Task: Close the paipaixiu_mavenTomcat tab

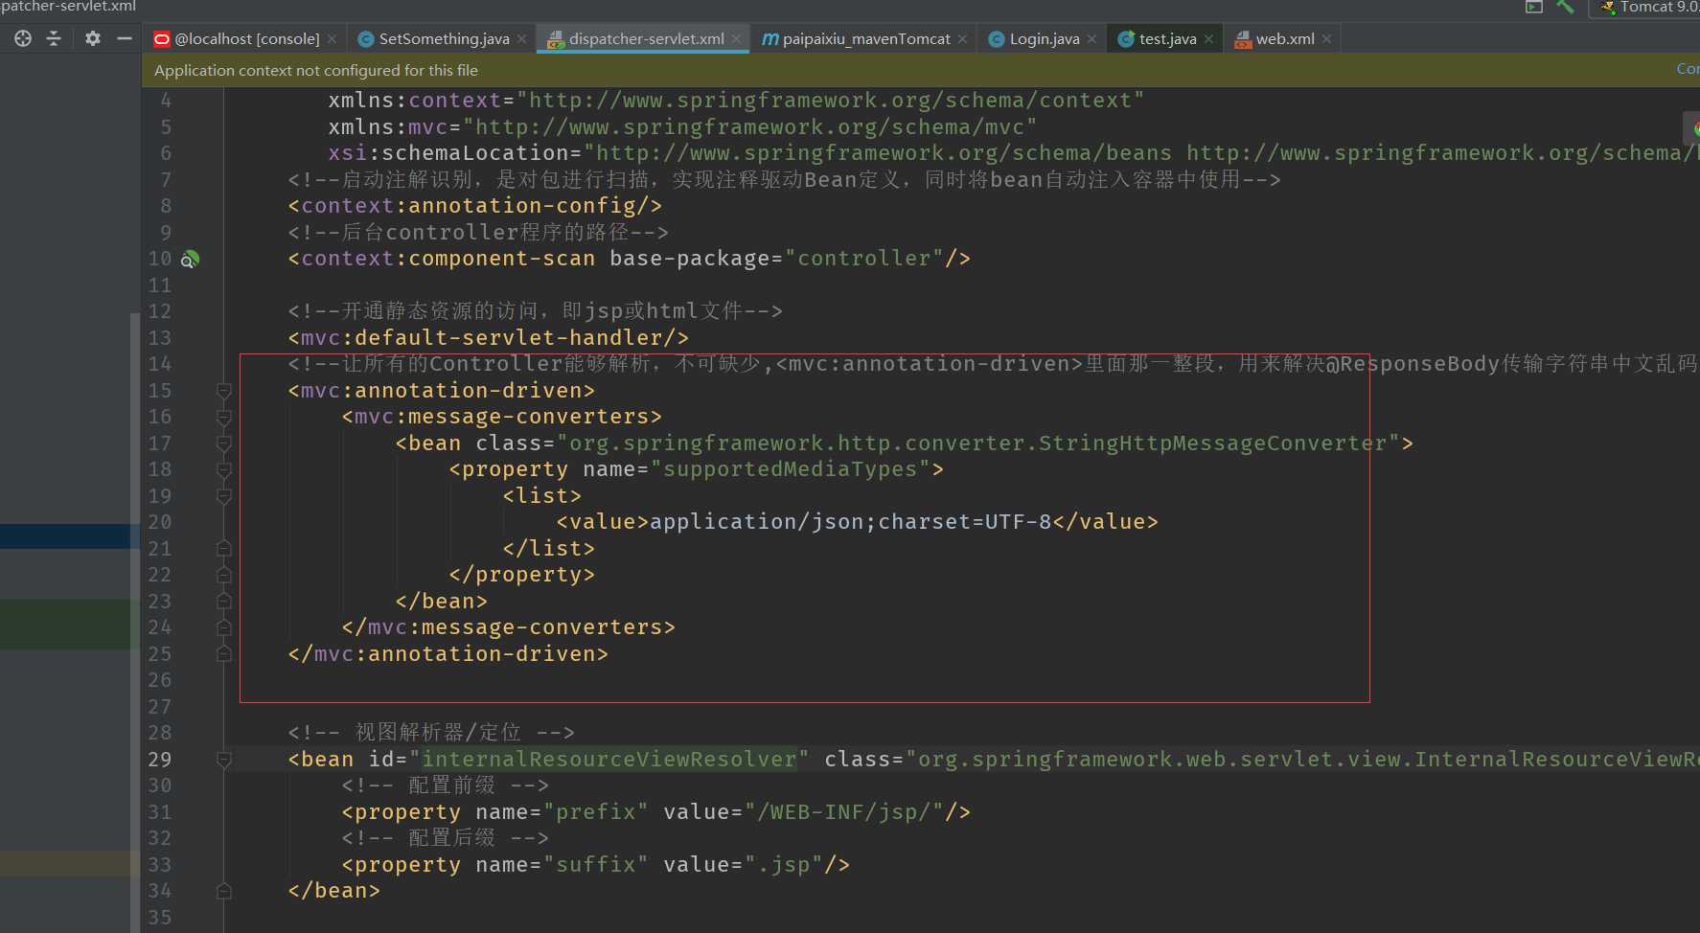Action: pyautogui.click(x=962, y=39)
